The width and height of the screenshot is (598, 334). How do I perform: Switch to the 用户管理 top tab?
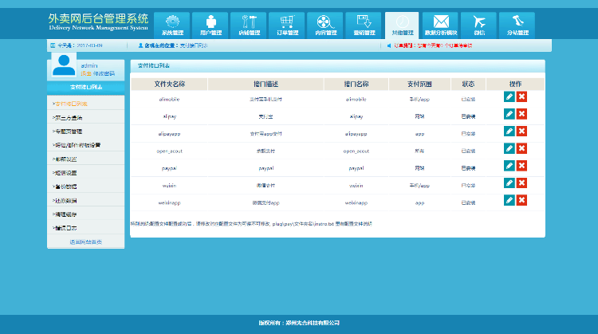click(210, 25)
